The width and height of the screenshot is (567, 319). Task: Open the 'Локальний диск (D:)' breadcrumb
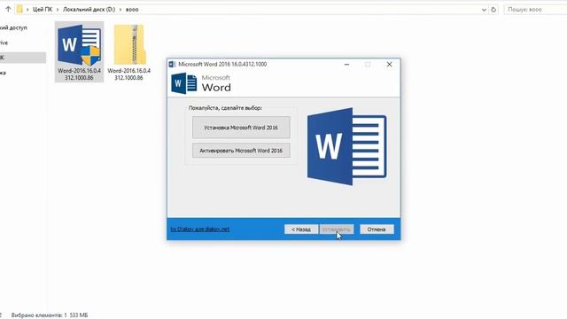coord(89,10)
